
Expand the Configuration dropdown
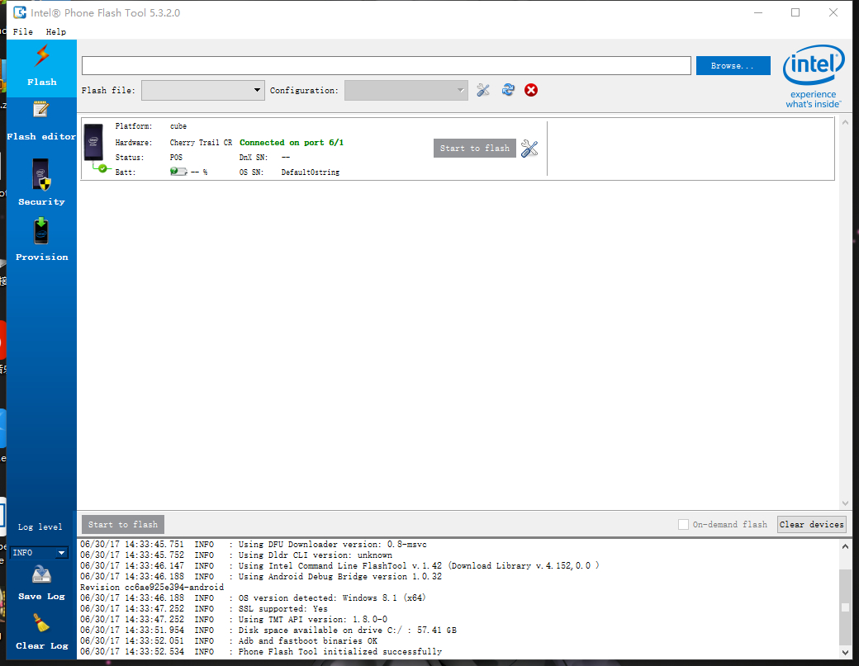coord(406,90)
